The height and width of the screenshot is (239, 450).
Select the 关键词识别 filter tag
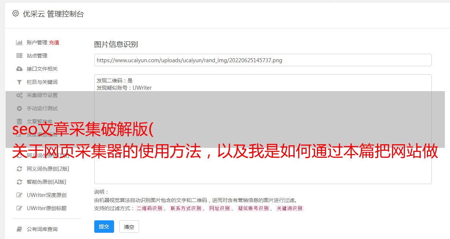pos(289,208)
